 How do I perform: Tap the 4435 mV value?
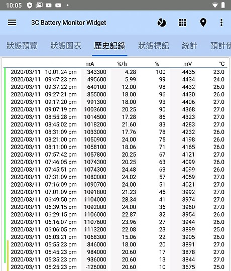(188, 72)
